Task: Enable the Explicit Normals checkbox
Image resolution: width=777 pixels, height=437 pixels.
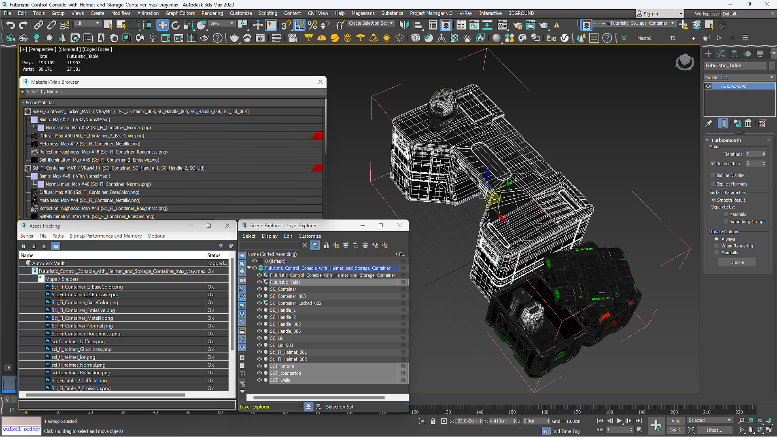Action: 713,184
